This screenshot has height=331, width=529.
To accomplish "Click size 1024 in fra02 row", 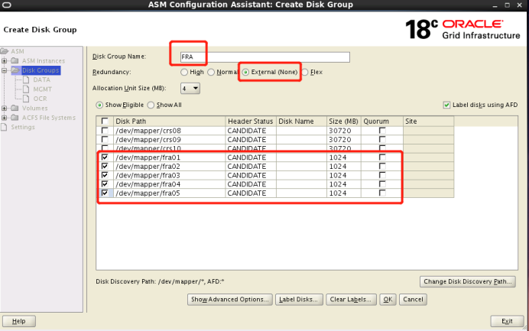I will pyautogui.click(x=338, y=167).
